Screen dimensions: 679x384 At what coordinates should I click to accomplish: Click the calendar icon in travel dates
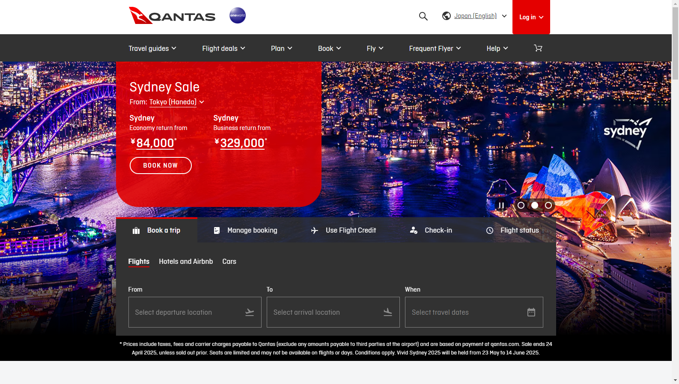(531, 312)
